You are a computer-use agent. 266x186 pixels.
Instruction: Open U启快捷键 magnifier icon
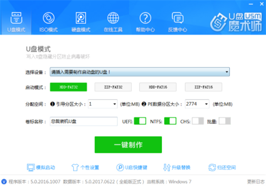120,167
